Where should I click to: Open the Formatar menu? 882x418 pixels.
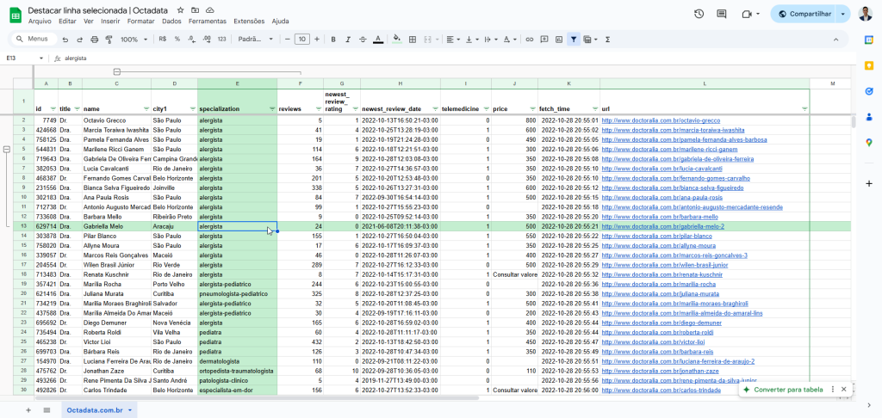point(140,22)
